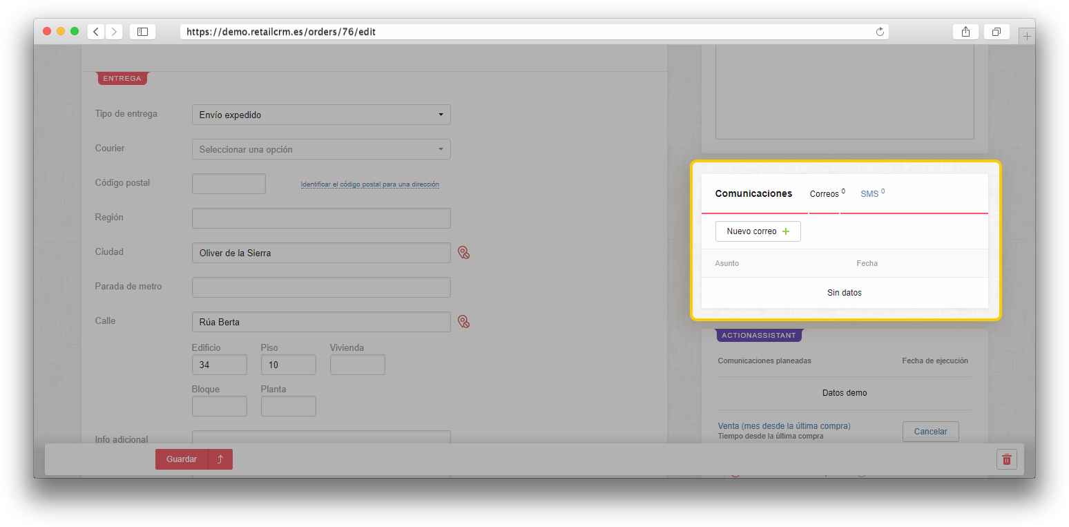Click the Safari forward arrow
1069x527 pixels.
coord(114,32)
